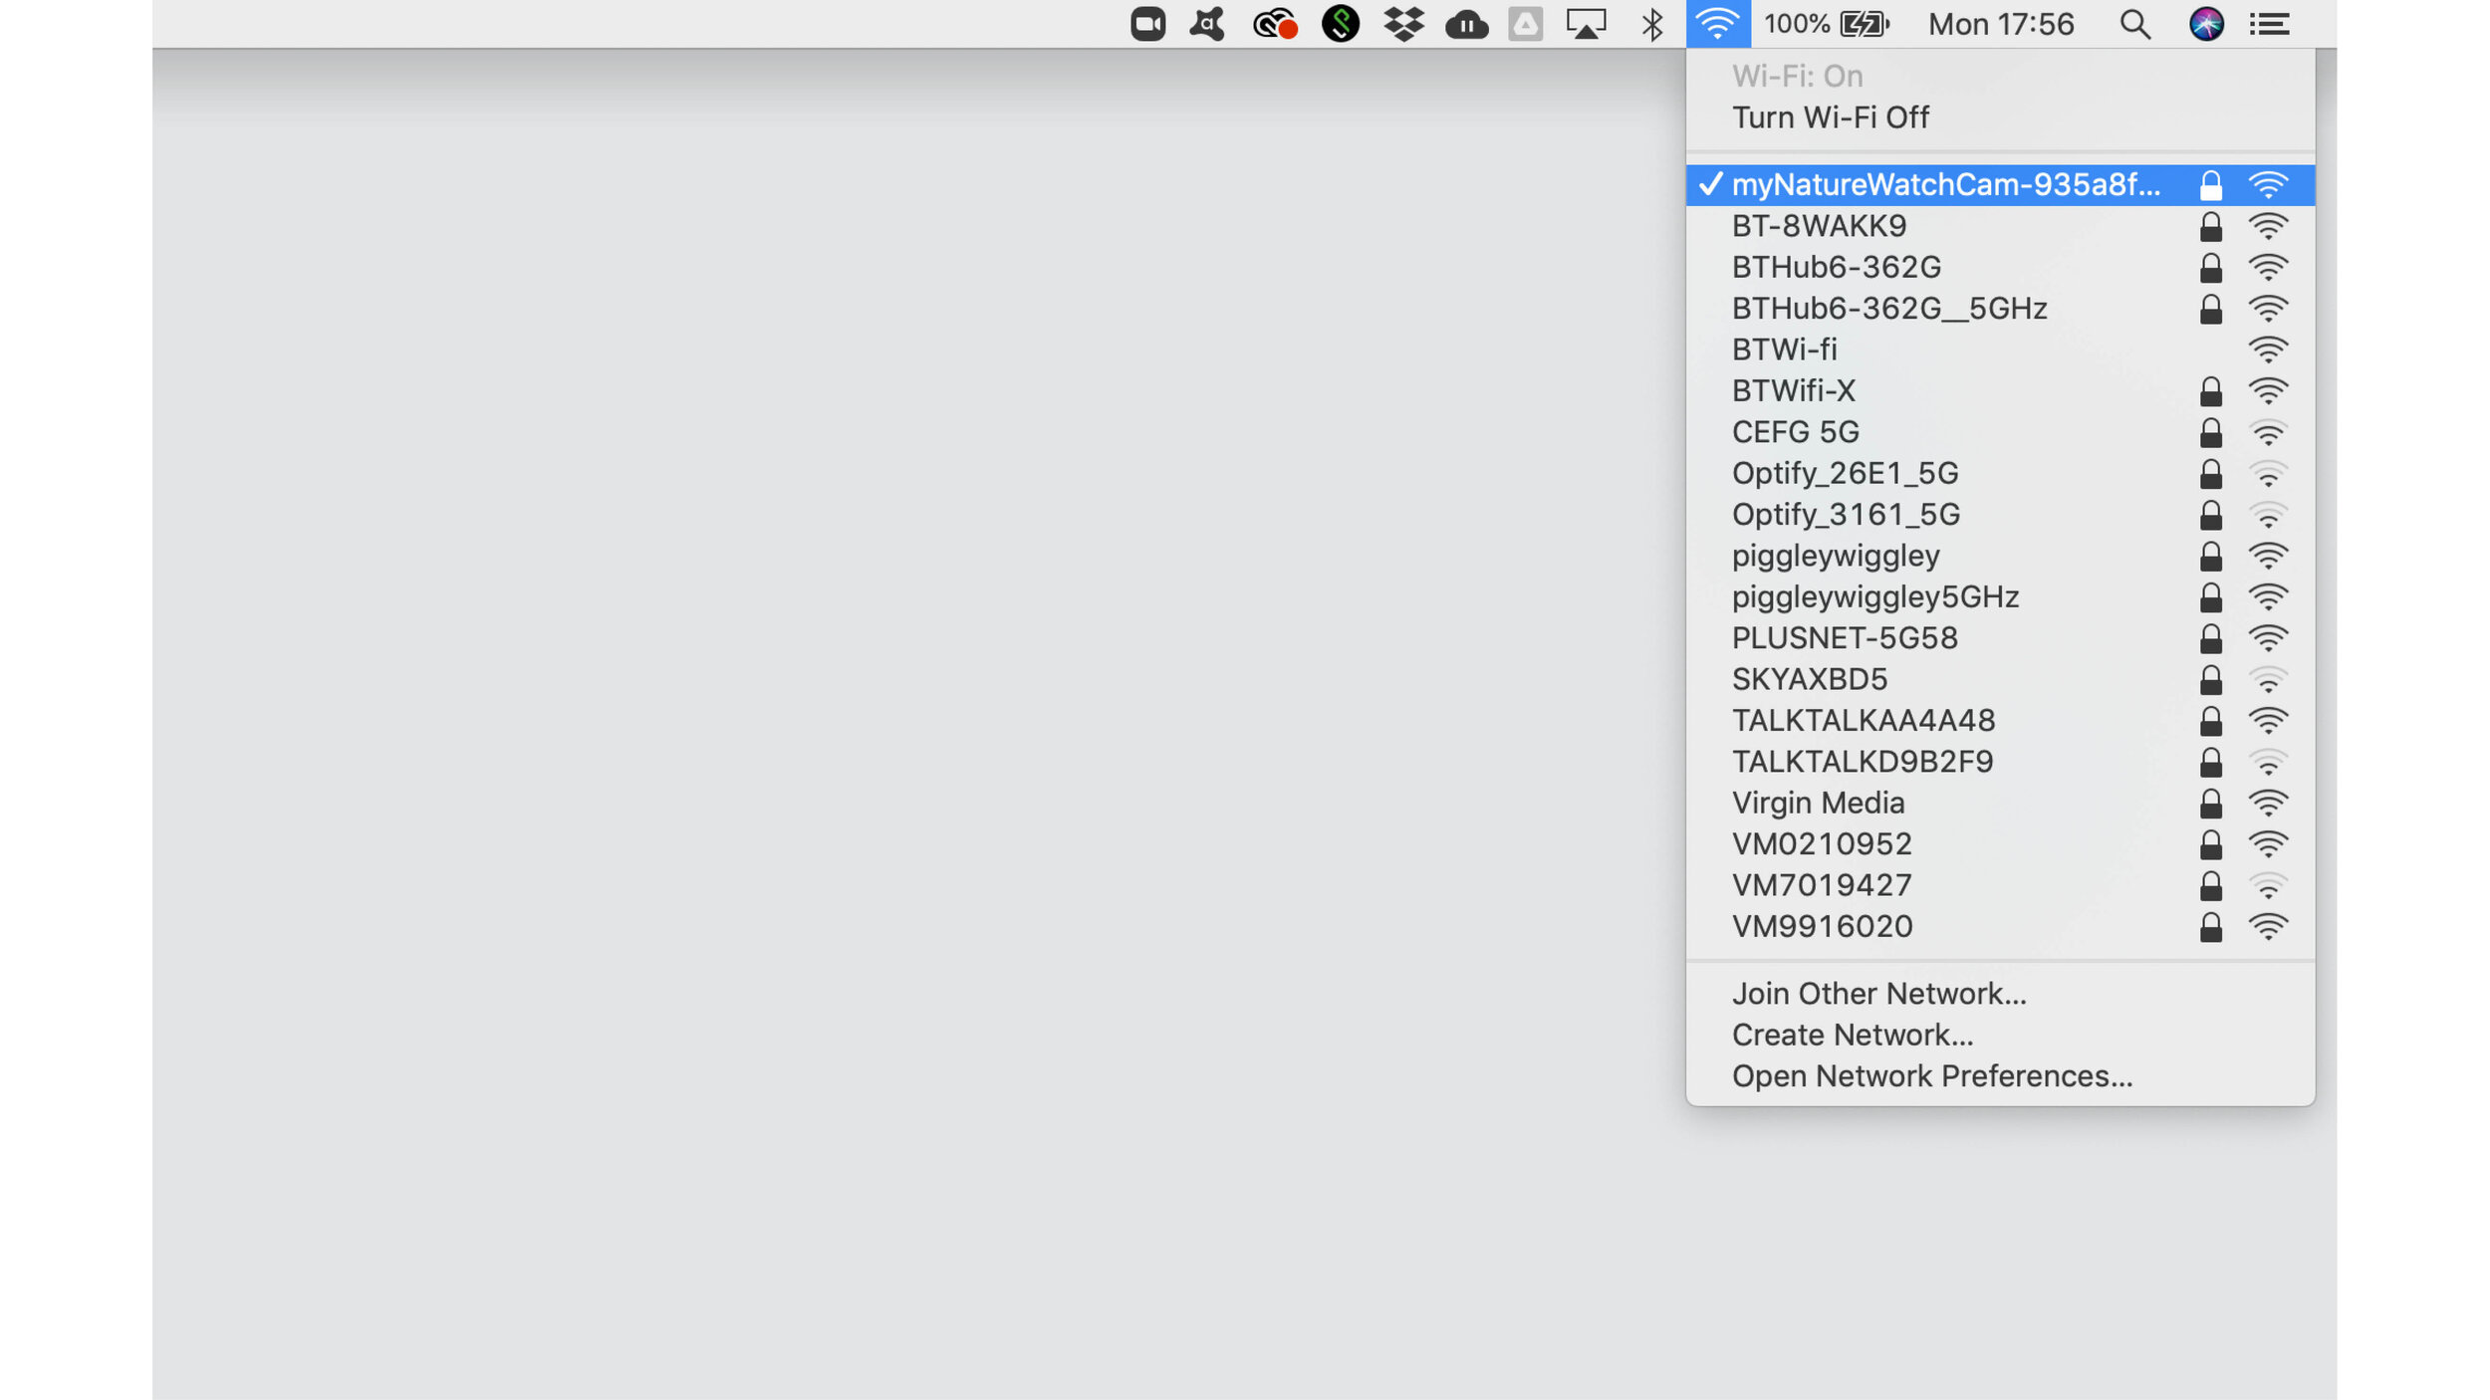Open the Zoom menu bar icon
This screenshot has width=2490, height=1400.
click(x=1147, y=24)
